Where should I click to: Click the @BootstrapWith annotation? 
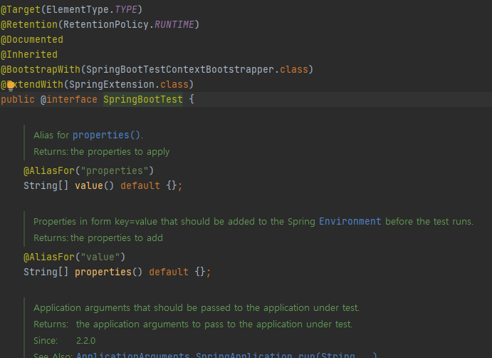click(x=41, y=69)
